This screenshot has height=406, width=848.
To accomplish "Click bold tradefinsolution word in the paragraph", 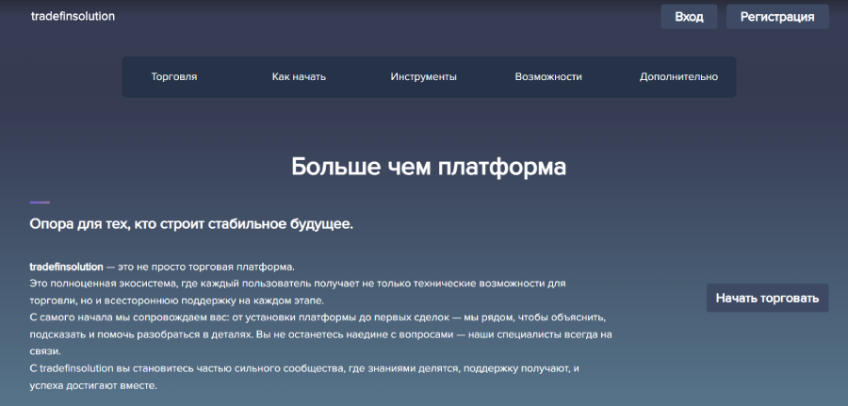I will [66, 267].
